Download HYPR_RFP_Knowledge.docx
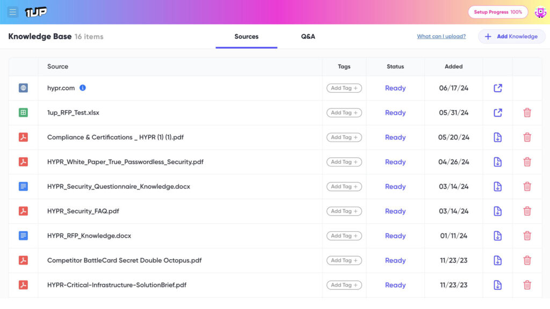The width and height of the screenshot is (550, 309). click(x=498, y=236)
